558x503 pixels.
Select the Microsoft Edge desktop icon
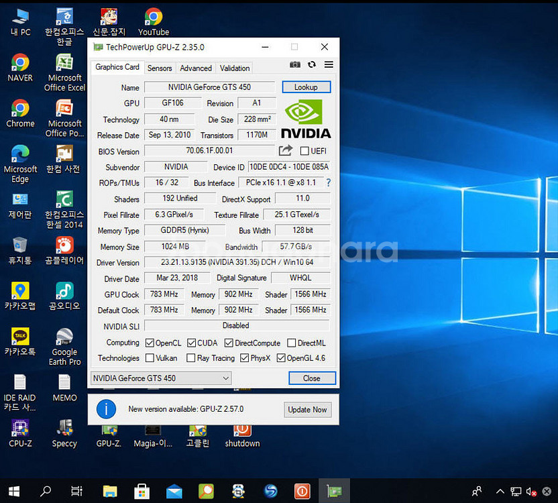click(20, 164)
